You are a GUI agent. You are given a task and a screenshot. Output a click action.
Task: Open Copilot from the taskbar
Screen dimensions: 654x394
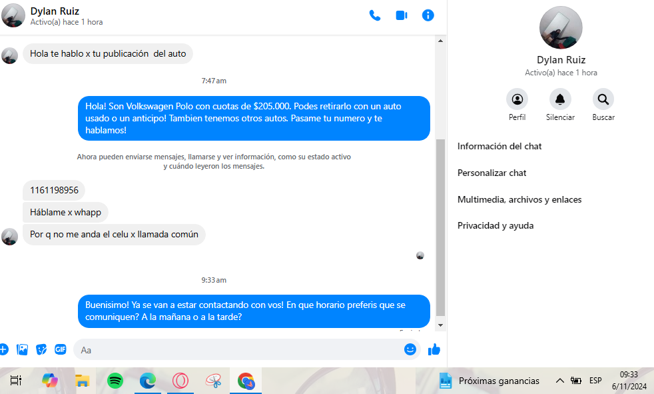coord(50,381)
